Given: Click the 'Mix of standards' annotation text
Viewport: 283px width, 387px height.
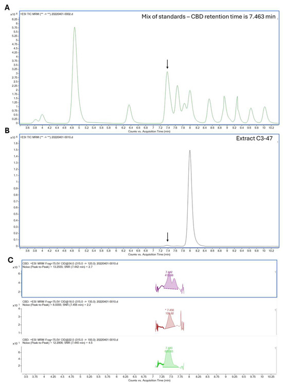Looking at the screenshot, I should 208,17.
